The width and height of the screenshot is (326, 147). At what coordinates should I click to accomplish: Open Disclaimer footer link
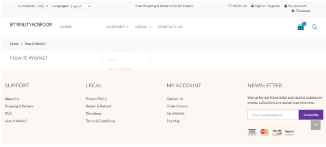pyautogui.click(x=93, y=114)
